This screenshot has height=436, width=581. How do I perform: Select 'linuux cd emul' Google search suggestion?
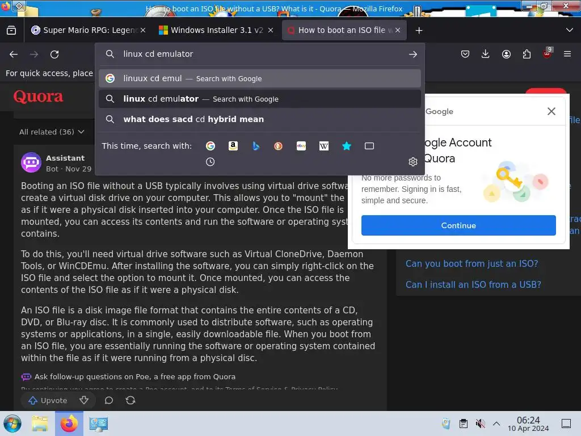click(x=260, y=78)
